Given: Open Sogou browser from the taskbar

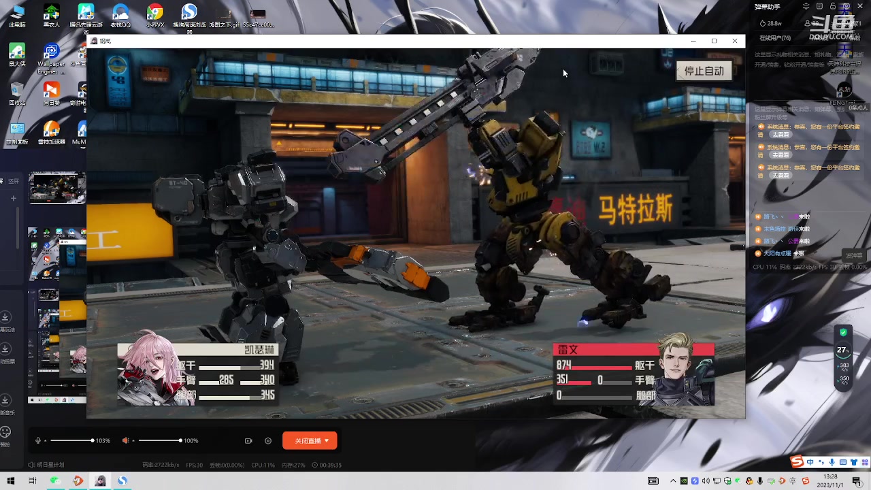Looking at the screenshot, I should (x=122, y=481).
